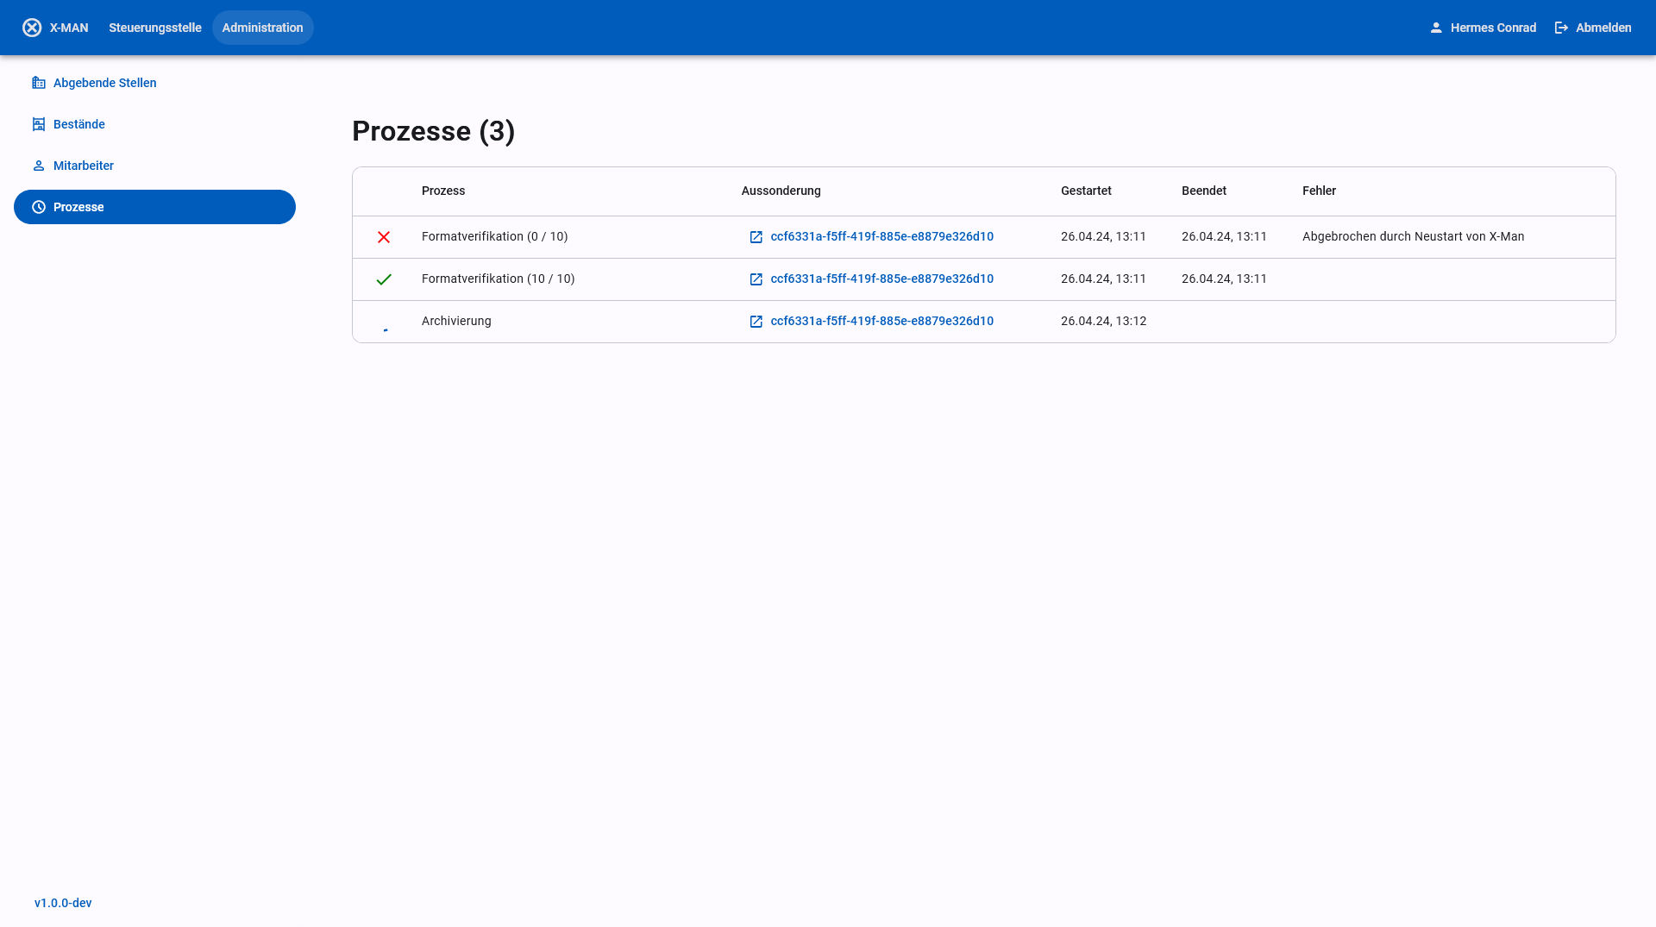Image resolution: width=1656 pixels, height=927 pixels.
Task: Click Beendet time of failed Formatverifikation row
Action: coord(1225,236)
